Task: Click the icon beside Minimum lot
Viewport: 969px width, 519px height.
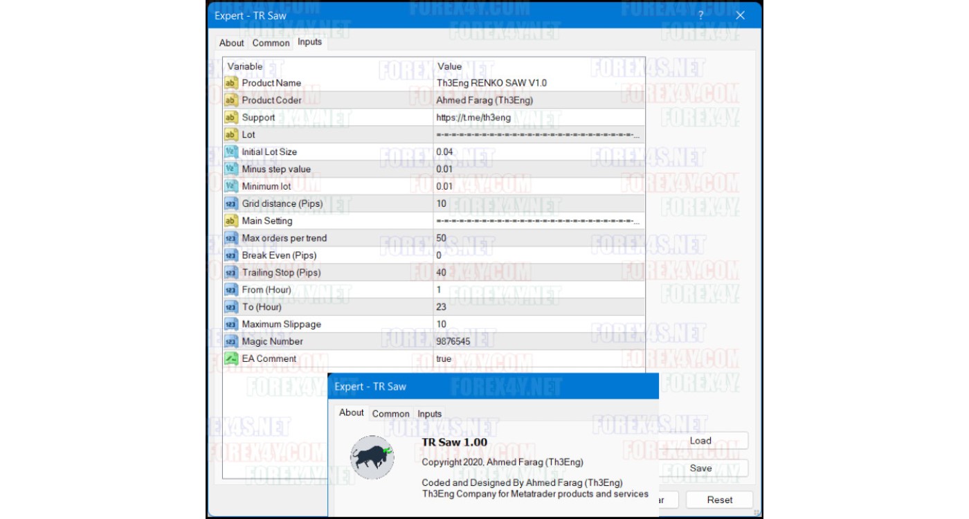Action: pos(231,186)
